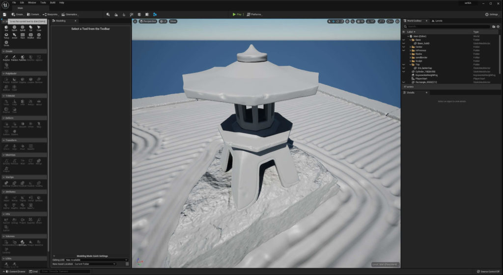Image resolution: width=503 pixels, height=275 pixels.
Task: Open the Window menu
Action: [x=32, y=2]
